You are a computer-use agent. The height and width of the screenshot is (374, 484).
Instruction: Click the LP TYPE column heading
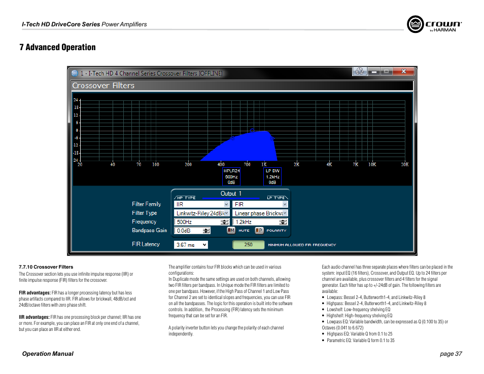point(275,198)
